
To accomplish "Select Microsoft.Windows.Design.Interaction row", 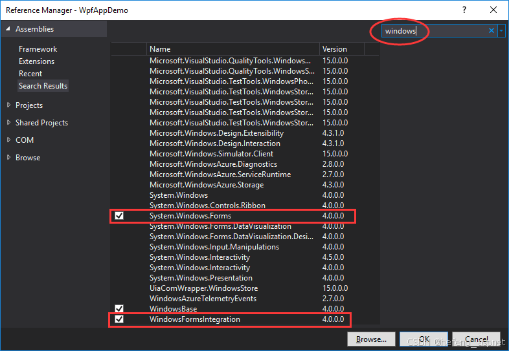I will point(245,144).
